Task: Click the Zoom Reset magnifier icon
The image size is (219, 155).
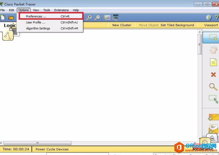Action: (x=89, y=18)
